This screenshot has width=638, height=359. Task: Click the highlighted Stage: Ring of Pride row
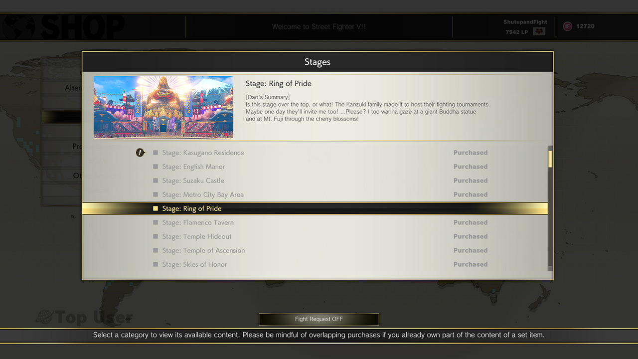coord(315,208)
